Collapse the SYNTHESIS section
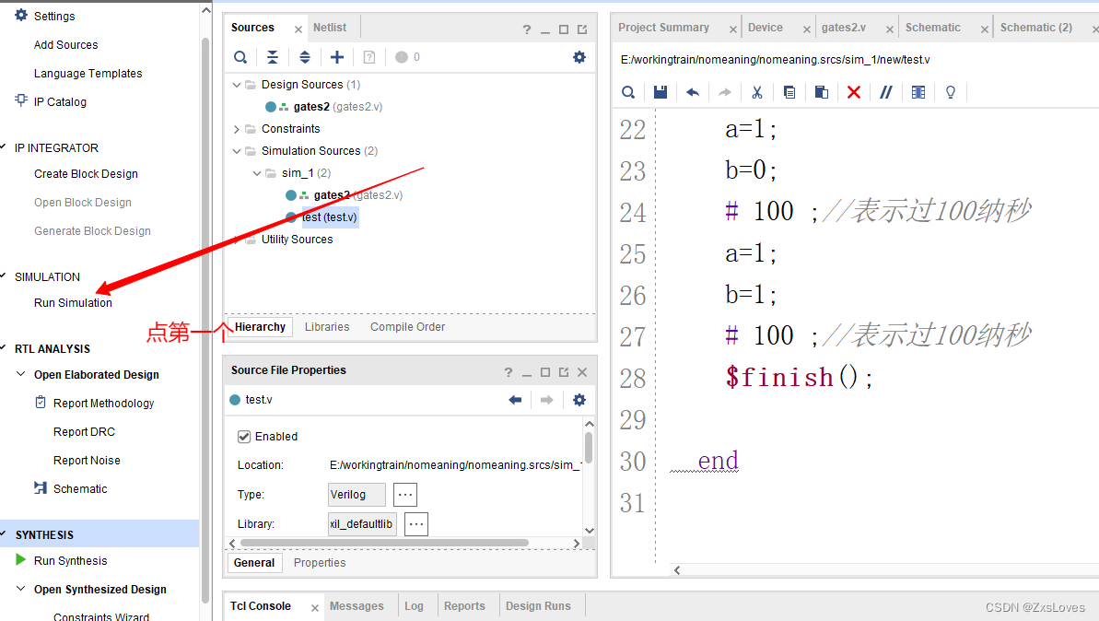1099x621 pixels. click(4, 534)
